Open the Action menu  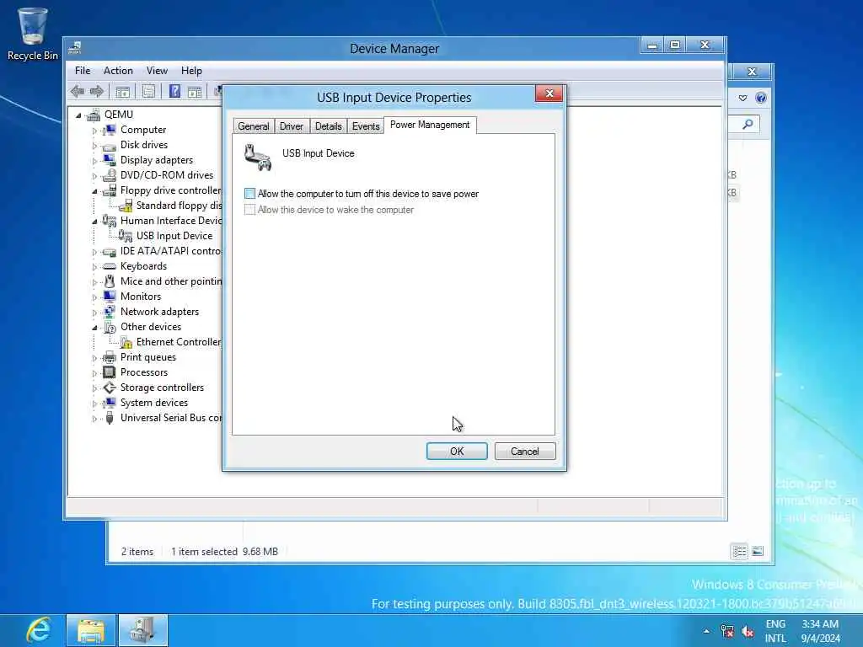coord(118,71)
